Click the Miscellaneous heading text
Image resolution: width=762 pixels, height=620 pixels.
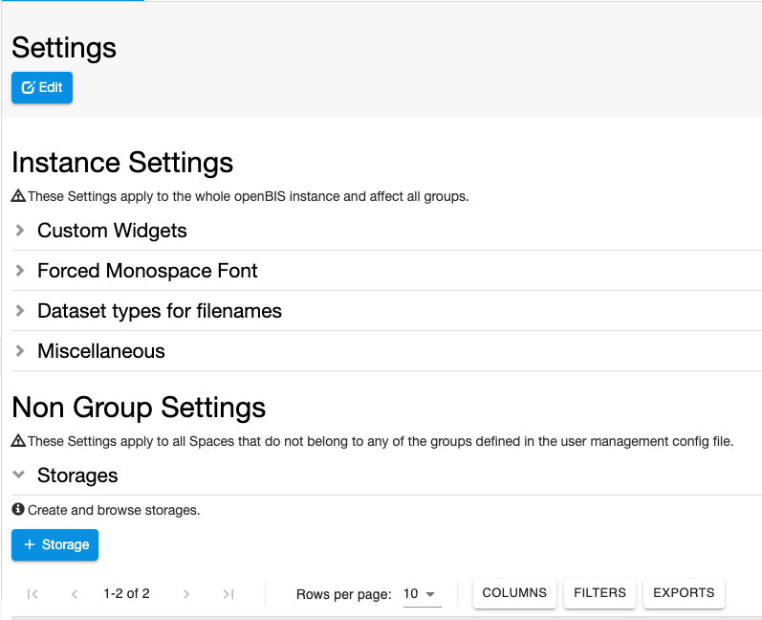tap(101, 351)
